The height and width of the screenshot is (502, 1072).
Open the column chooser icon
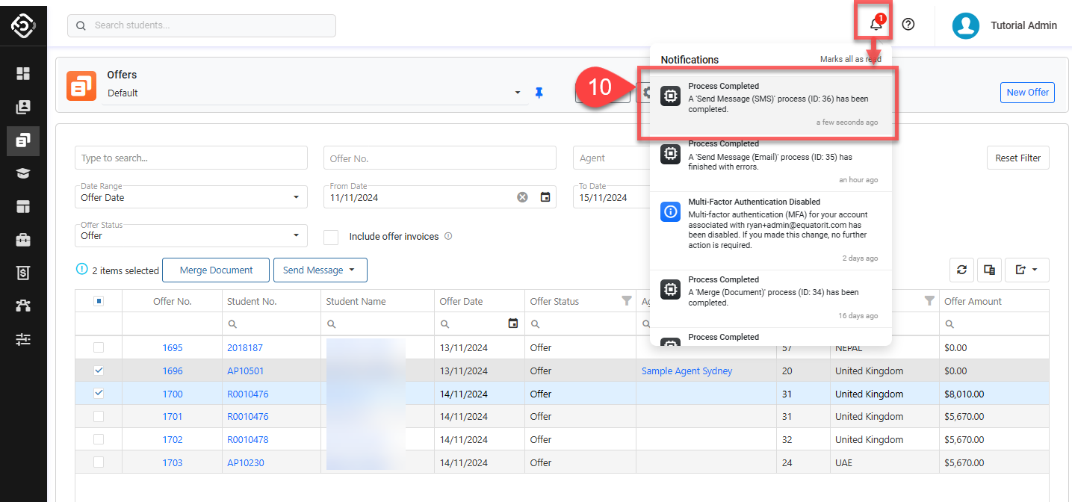[989, 270]
